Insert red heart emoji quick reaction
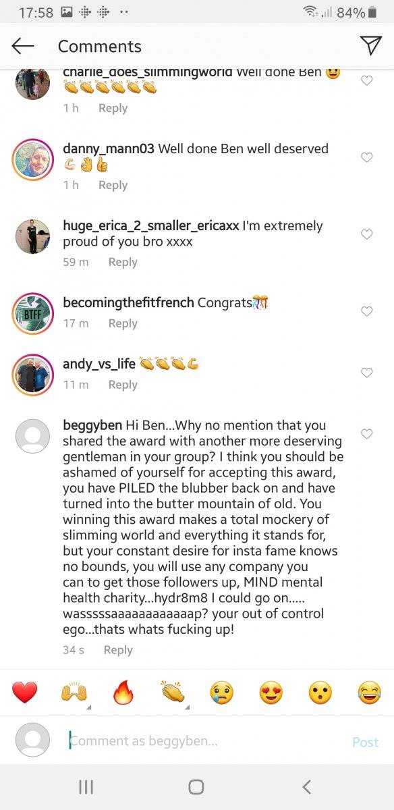394x810 pixels. [x=25, y=693]
